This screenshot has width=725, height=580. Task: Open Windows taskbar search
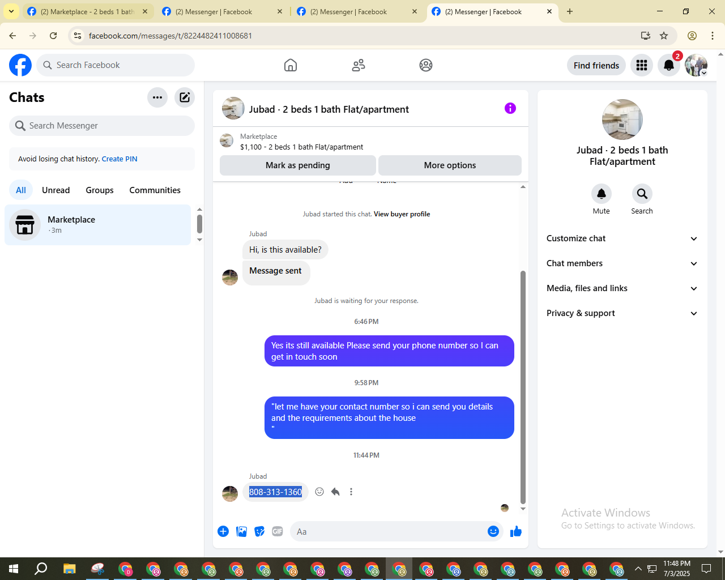[41, 569]
